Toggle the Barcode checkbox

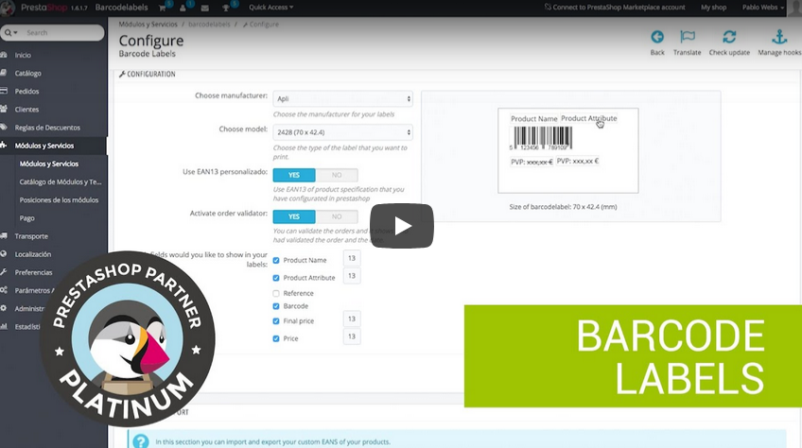tap(276, 306)
